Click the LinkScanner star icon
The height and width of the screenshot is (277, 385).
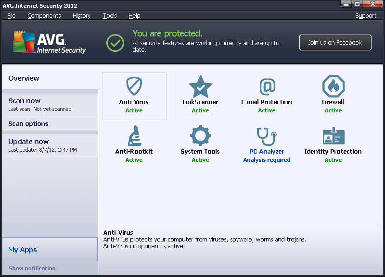200,86
